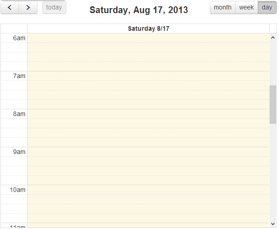Click the Saturday, Aug 17, 2013 title
The image size is (279, 229).
[x=139, y=10]
